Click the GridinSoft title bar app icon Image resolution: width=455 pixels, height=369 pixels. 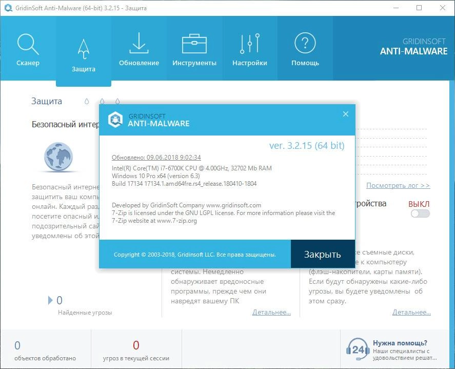8,8
